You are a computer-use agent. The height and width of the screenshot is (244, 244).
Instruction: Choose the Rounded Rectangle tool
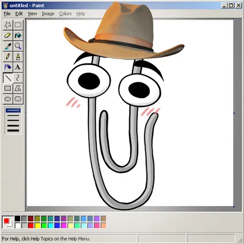click(18, 99)
